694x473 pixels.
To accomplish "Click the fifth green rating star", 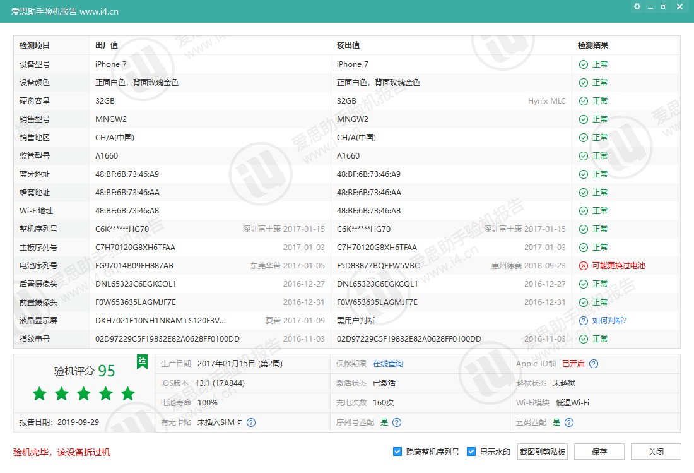I will click(128, 393).
